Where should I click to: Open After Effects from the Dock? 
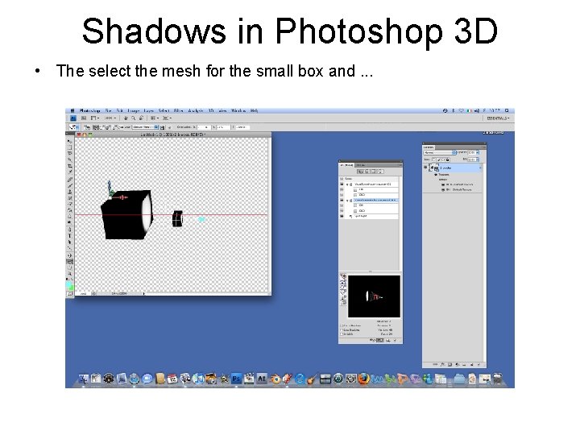[x=262, y=379]
